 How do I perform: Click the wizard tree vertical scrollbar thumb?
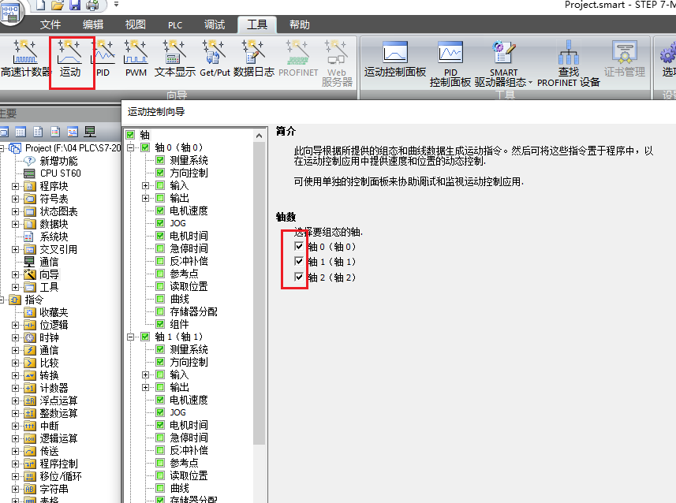pyautogui.click(x=259, y=293)
